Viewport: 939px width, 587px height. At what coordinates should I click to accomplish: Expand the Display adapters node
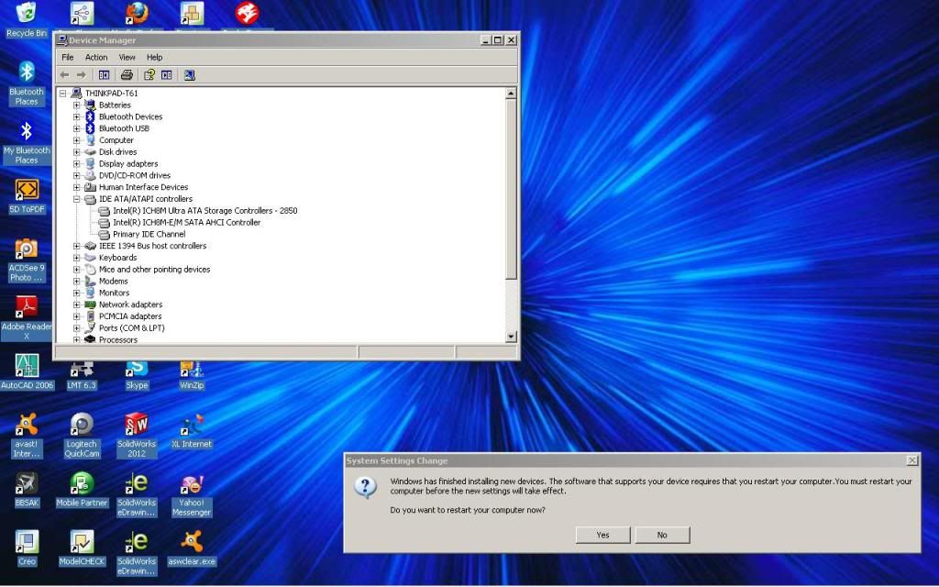coord(76,163)
